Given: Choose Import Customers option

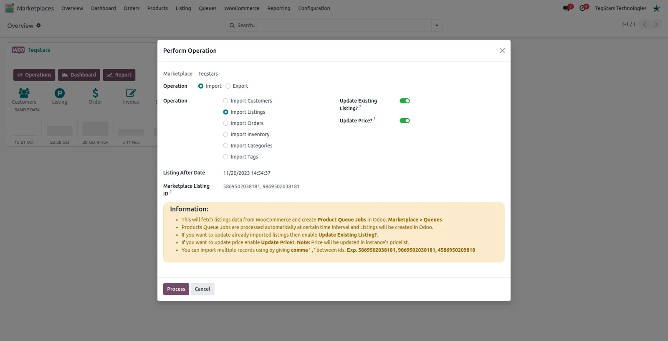Looking at the screenshot, I should [x=225, y=101].
